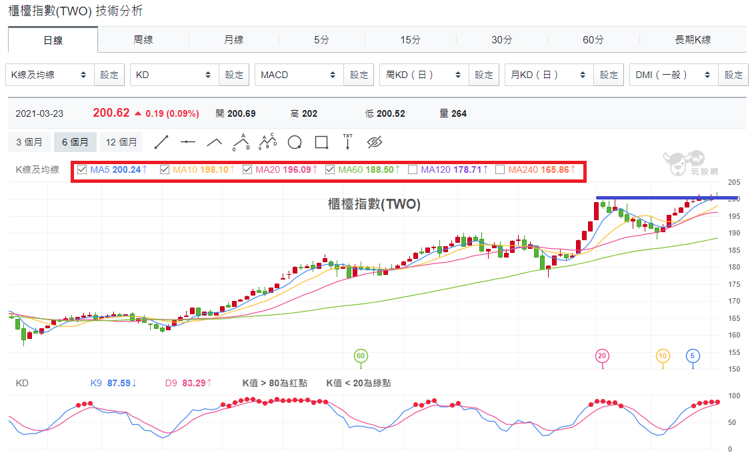Select the trend line drawing tool
Image resolution: width=754 pixels, height=455 pixels.
click(161, 142)
